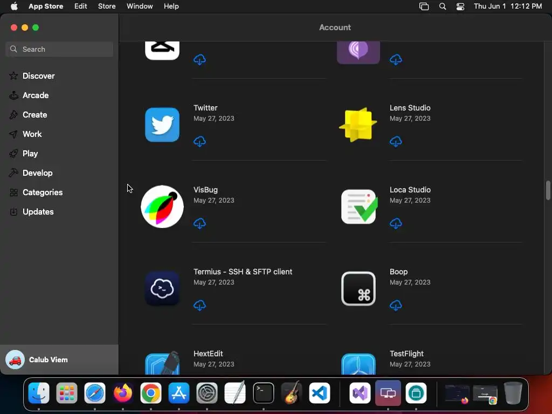Viewport: 552px width, 414px height.
Task: Open Finder from the Dock
Action: coord(39,393)
